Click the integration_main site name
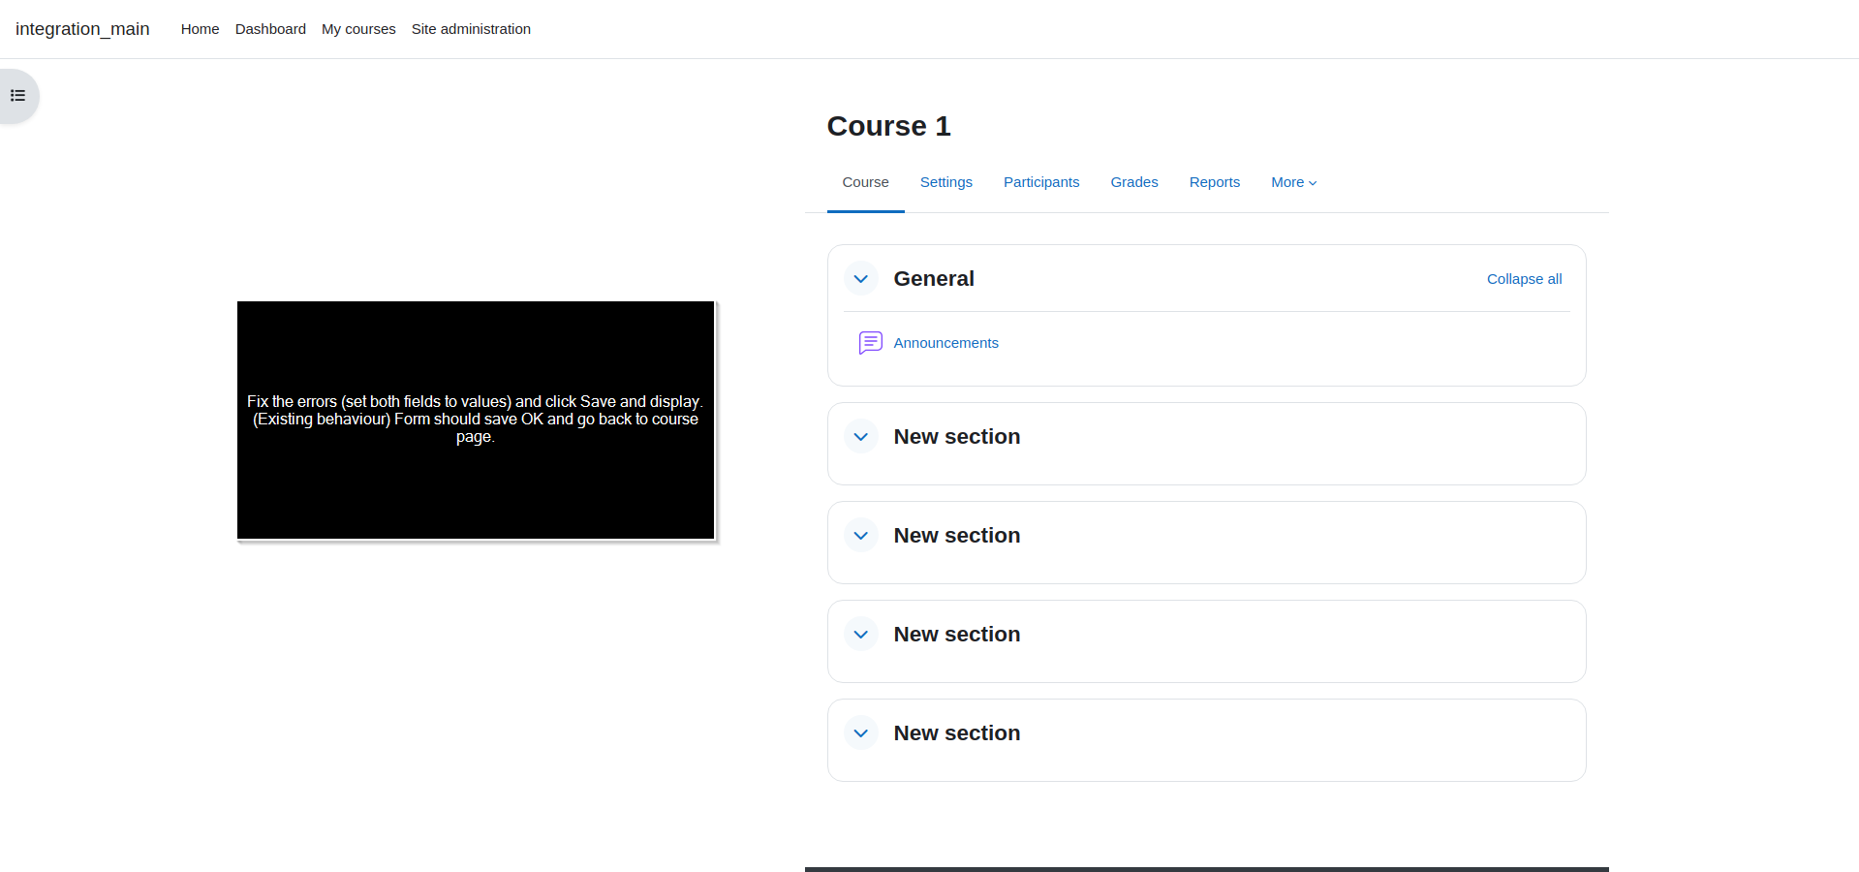The width and height of the screenshot is (1859, 872). coord(82,29)
